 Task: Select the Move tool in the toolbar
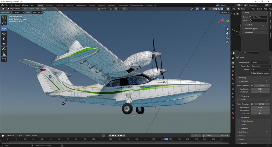click(4, 28)
